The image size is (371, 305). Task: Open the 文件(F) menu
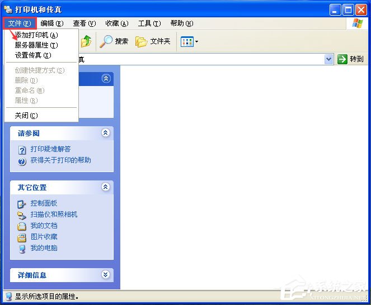click(20, 23)
